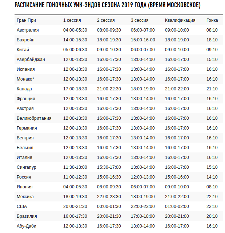Click the 1 сессия column header
The image size is (225, 233).
coord(72,20)
